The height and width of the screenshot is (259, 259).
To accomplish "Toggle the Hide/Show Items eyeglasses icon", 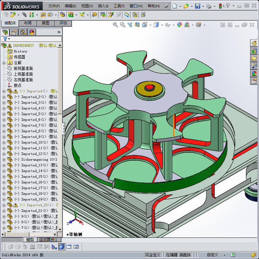I will pyautogui.click(x=168, y=25).
